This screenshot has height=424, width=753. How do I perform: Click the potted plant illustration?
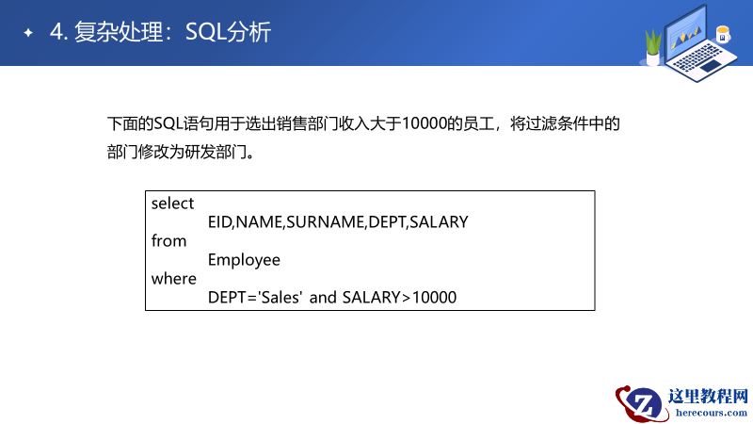point(653,47)
